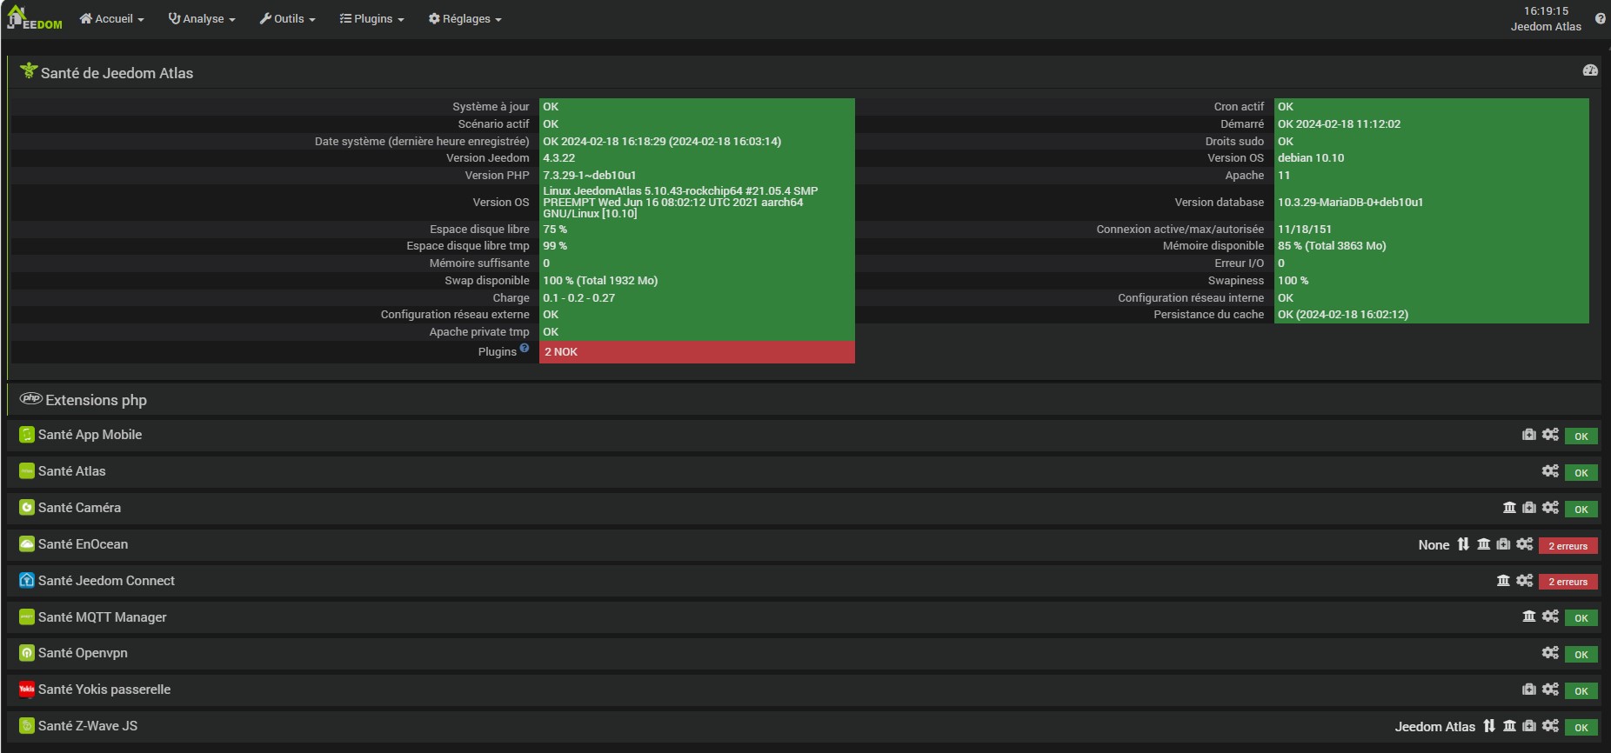
Task: Click the up-down arrows icon in Santé Z-Wave JS row
Action: (1489, 726)
